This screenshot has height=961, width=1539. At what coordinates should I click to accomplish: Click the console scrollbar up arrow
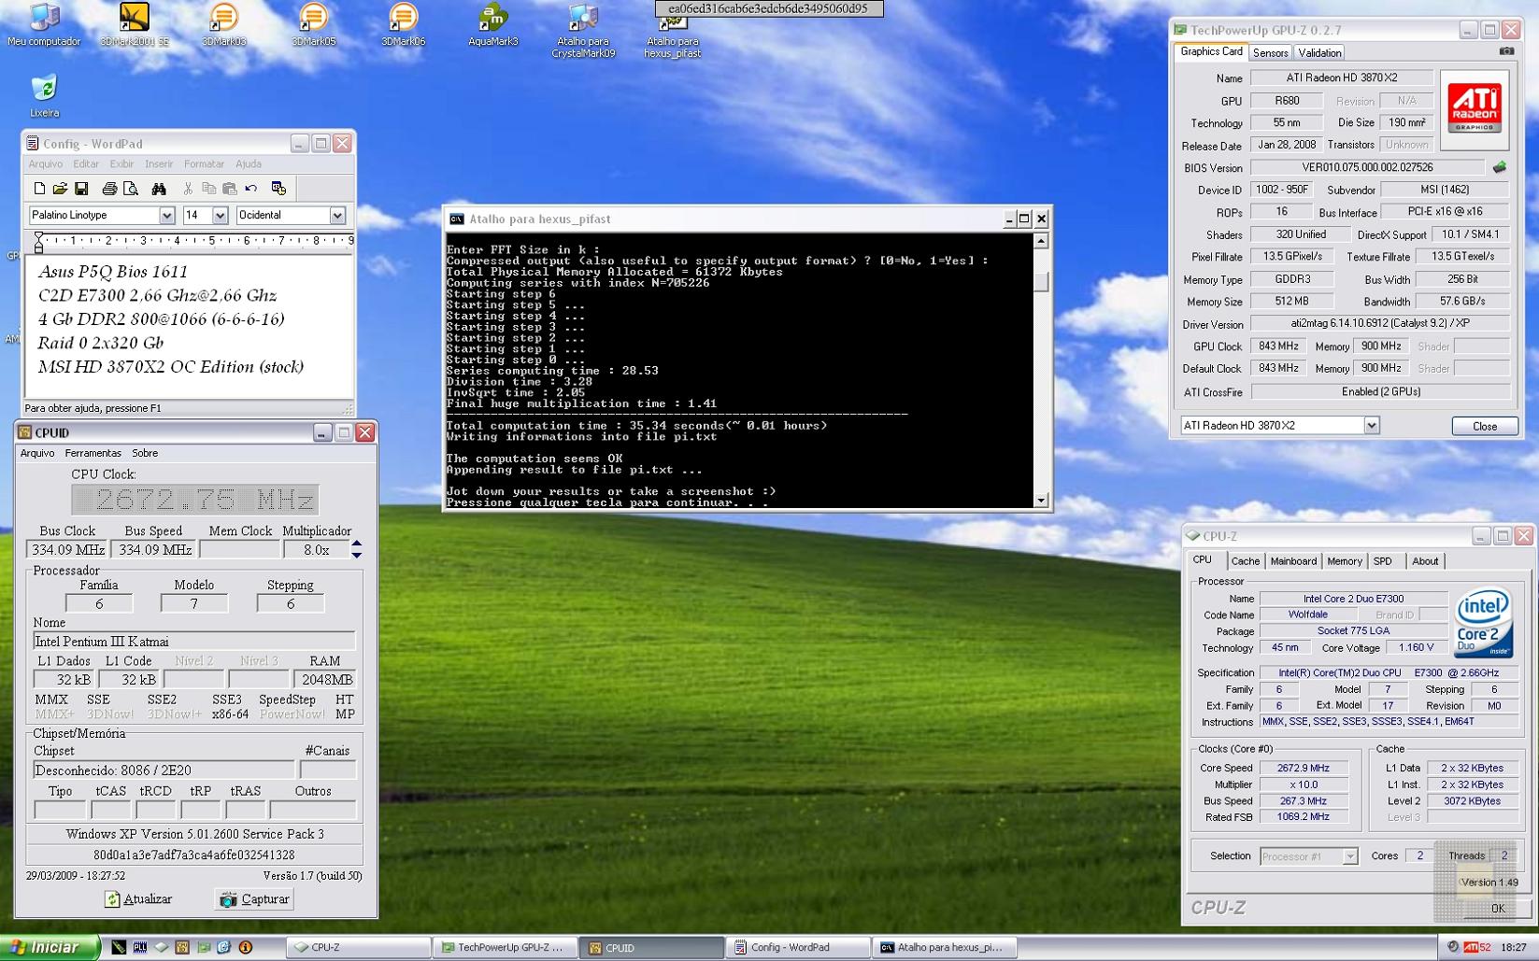1041,241
